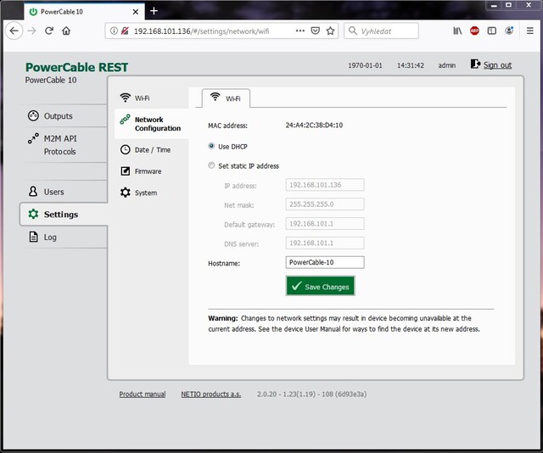Bookmark this page with the star icon
Image resolution: width=543 pixels, height=453 pixels.
tap(330, 31)
